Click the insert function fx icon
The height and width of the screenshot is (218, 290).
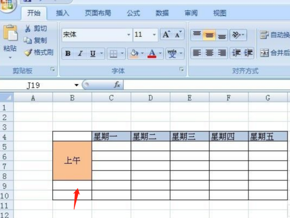pyautogui.click(x=117, y=85)
